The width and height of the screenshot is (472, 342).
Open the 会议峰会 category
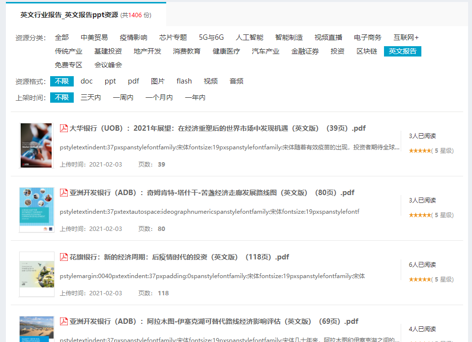(108, 65)
